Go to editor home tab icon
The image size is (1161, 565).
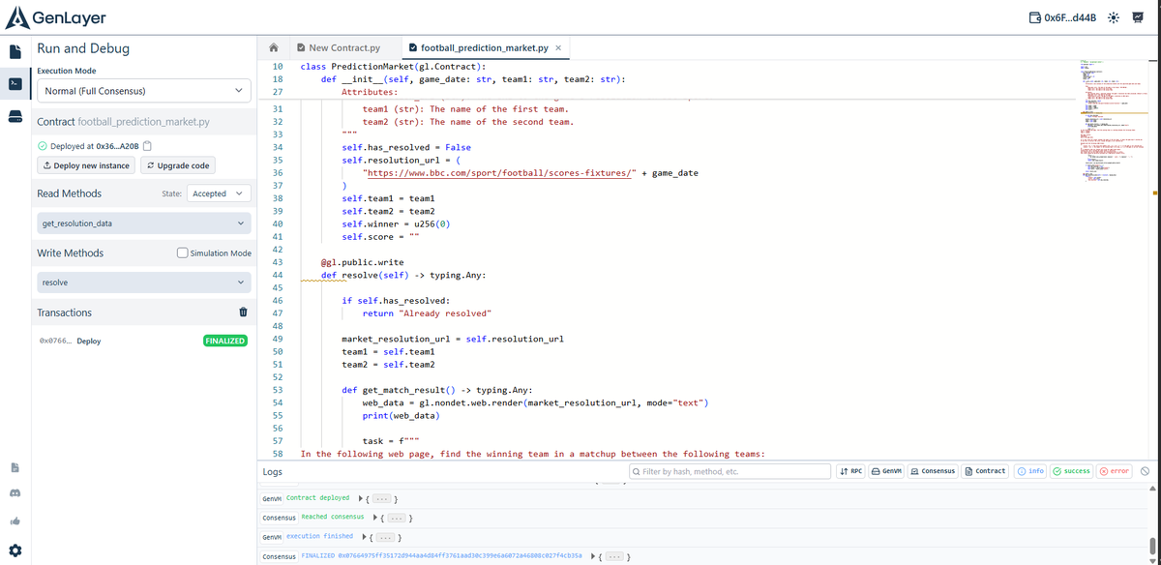click(274, 47)
